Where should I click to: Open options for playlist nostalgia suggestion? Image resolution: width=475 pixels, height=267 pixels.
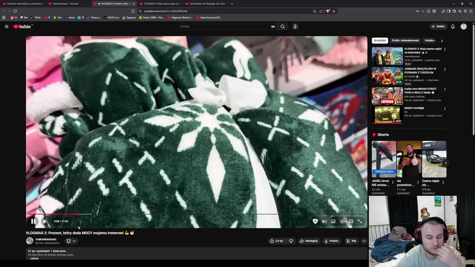click(x=445, y=109)
